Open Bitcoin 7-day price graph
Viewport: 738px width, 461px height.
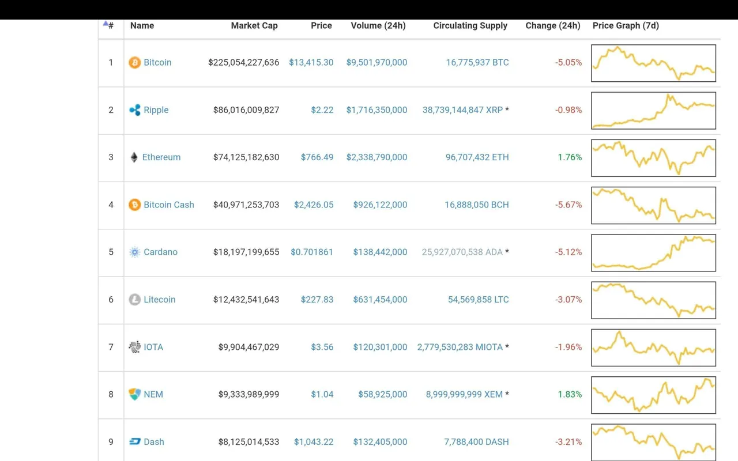pos(654,63)
